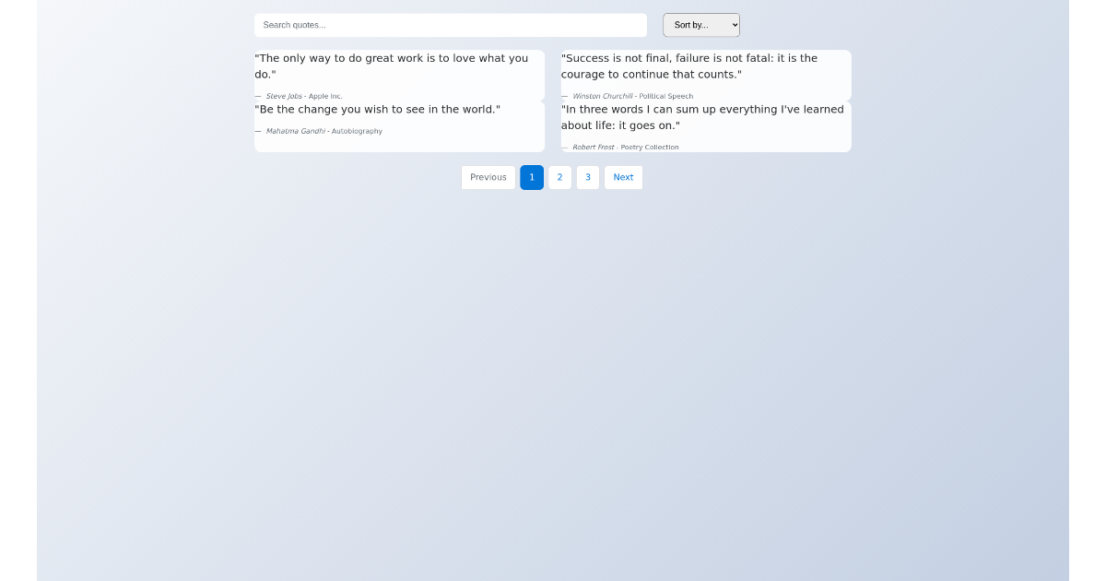The image size is (1106, 581).
Task: Expand the sorting options combo box
Action: [700, 25]
